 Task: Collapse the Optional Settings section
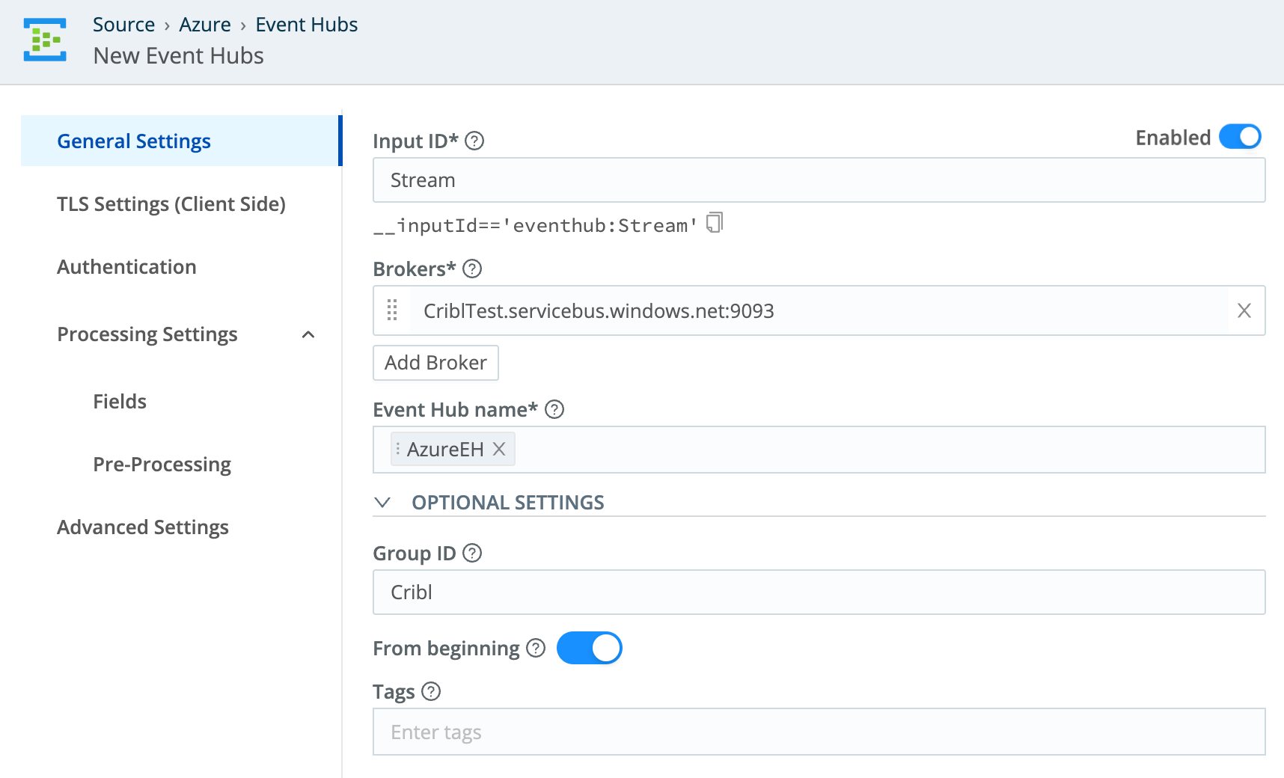(x=383, y=502)
